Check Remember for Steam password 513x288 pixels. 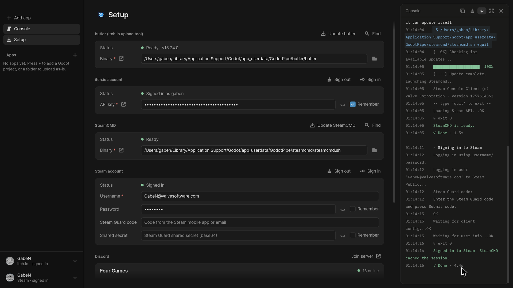click(353, 209)
